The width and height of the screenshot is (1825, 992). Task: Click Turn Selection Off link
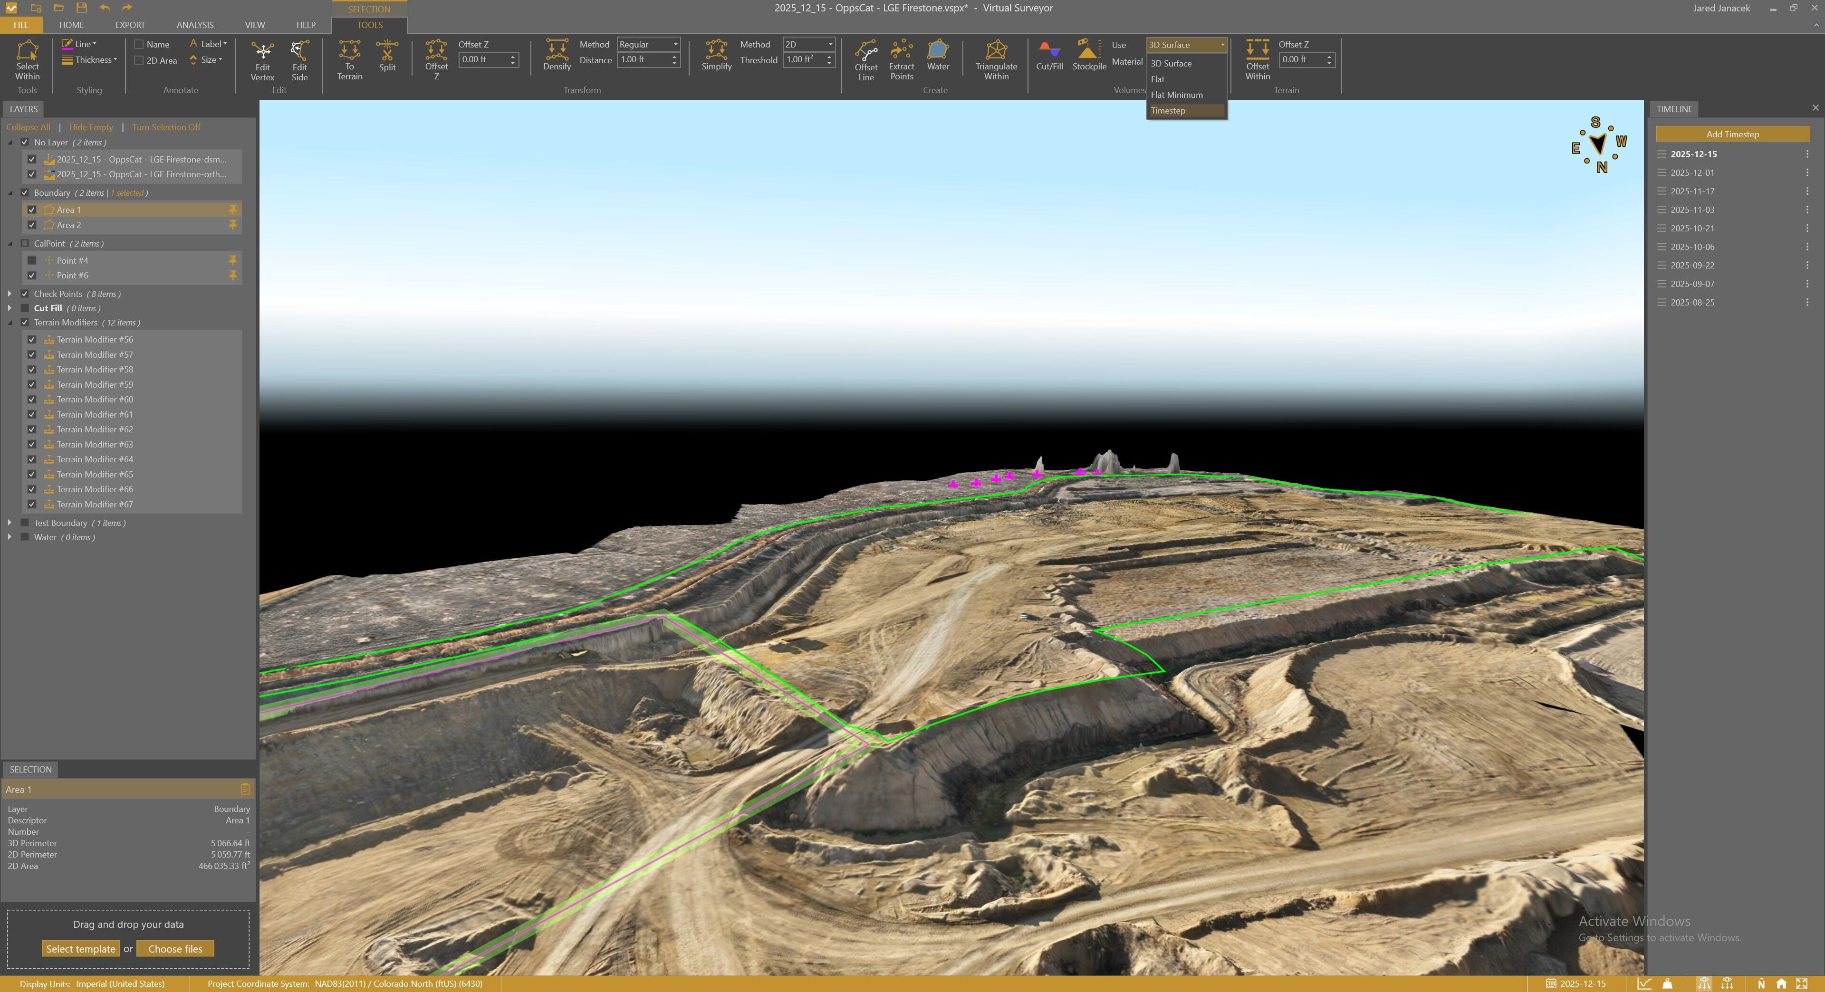[166, 127]
